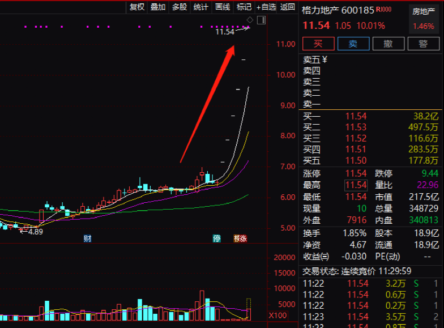The image size is (444, 328).
Task: Select the 画线 drawing tool
Action: [x=223, y=7]
